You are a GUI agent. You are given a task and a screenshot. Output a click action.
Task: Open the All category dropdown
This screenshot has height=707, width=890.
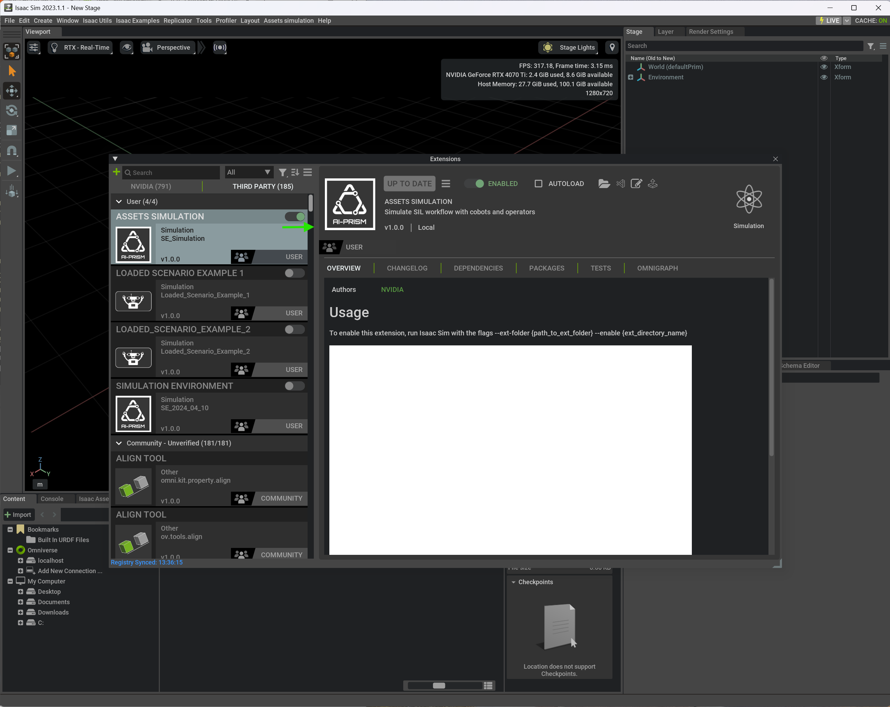click(x=249, y=172)
